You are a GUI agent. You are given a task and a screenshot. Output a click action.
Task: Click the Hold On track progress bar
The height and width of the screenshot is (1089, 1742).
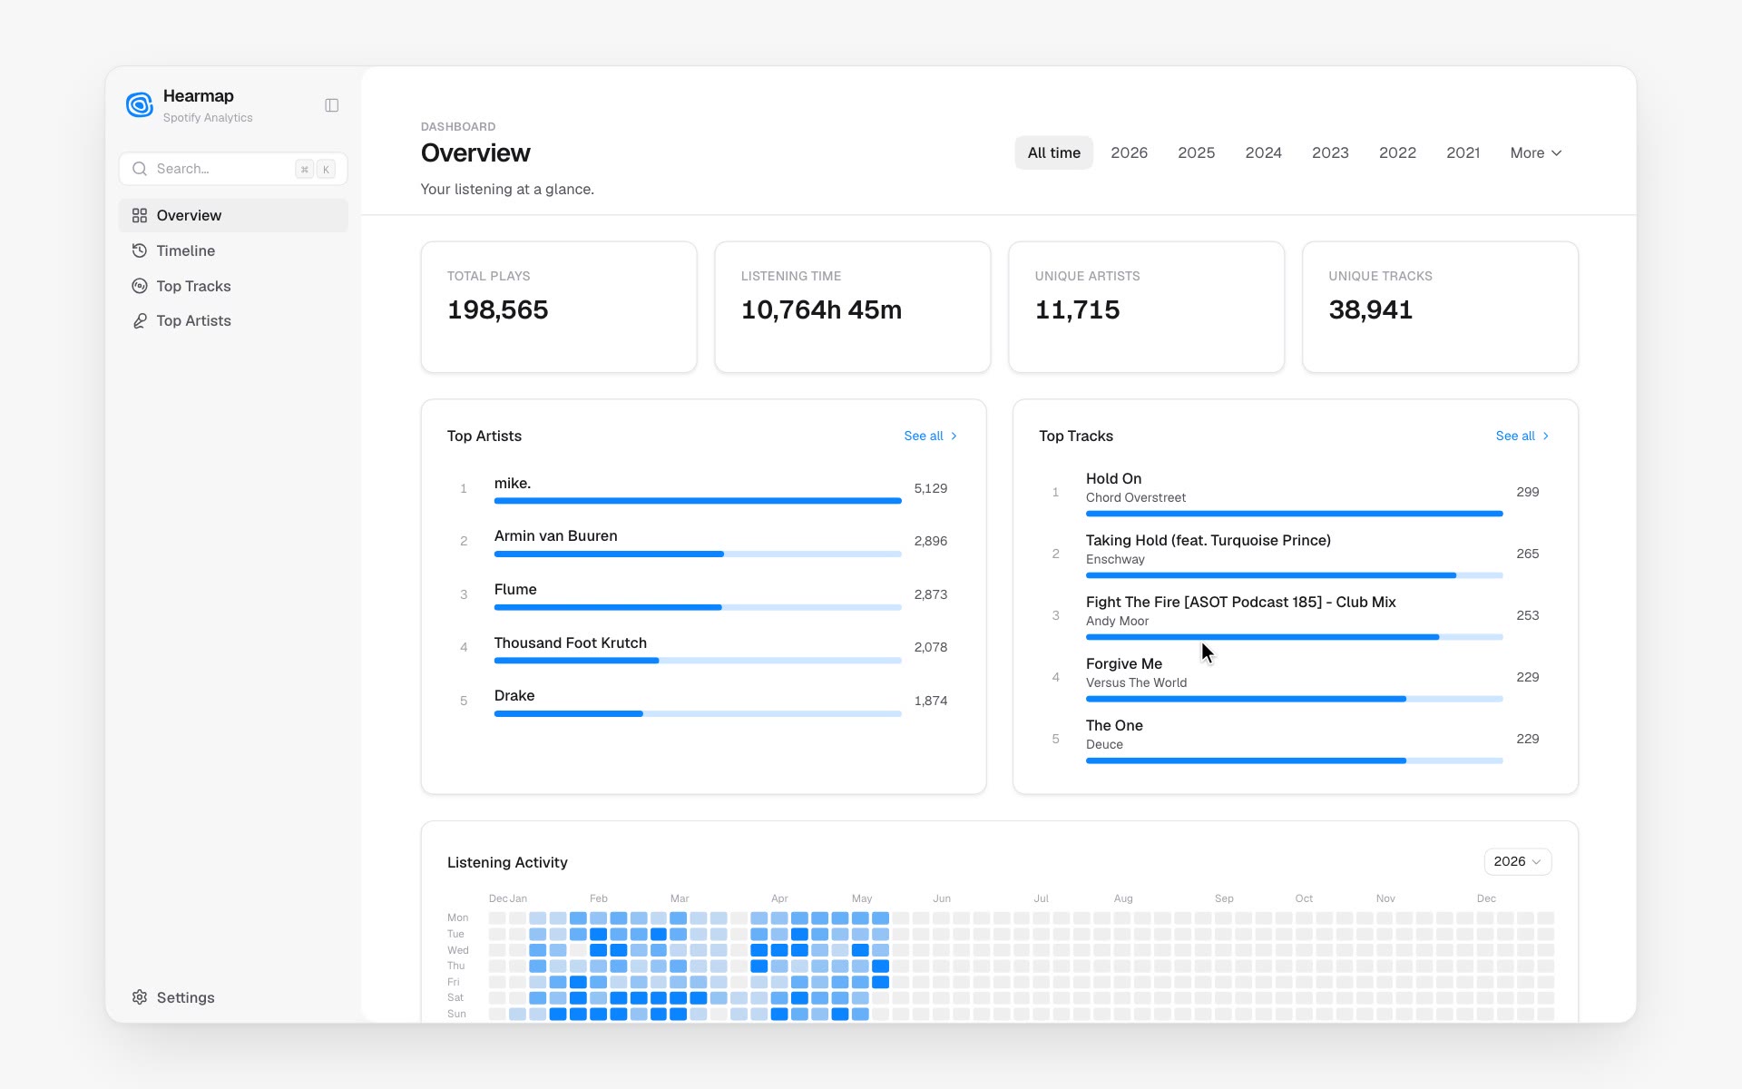tap(1294, 514)
